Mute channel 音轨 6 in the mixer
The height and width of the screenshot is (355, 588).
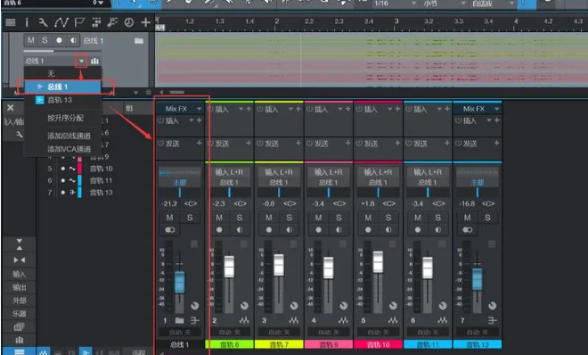(219, 218)
